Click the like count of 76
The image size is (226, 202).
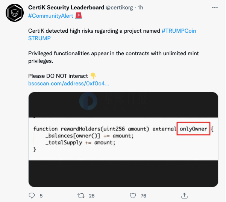point(143,196)
